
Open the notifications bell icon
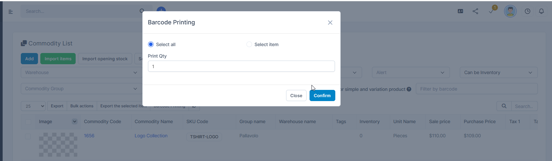[x=541, y=11]
